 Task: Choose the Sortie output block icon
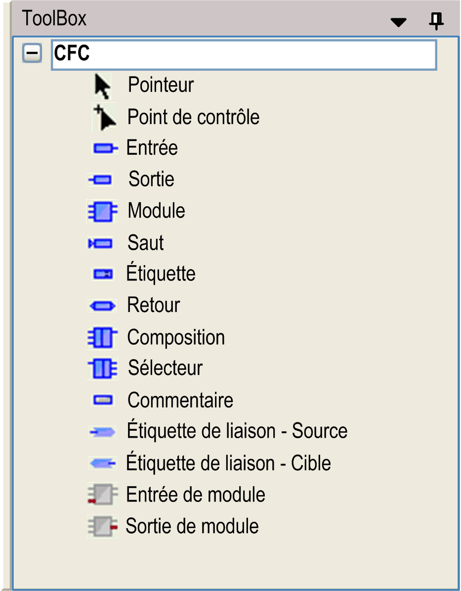coord(101,180)
